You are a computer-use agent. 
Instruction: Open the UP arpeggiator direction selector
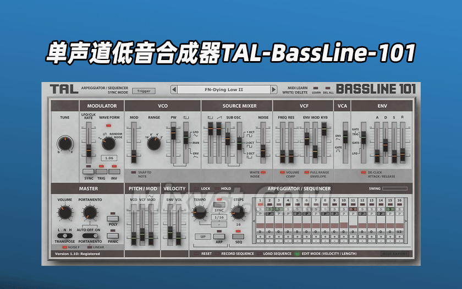click(x=203, y=237)
